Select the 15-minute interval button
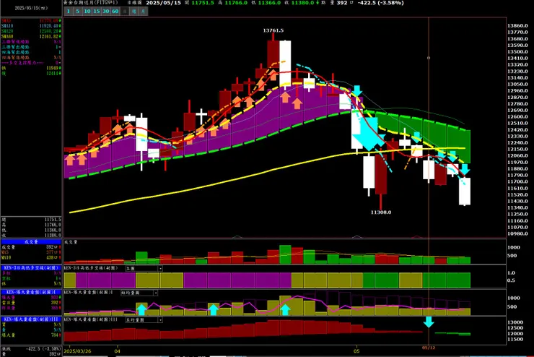Screen dimensions: 534x357 pos(97,12)
